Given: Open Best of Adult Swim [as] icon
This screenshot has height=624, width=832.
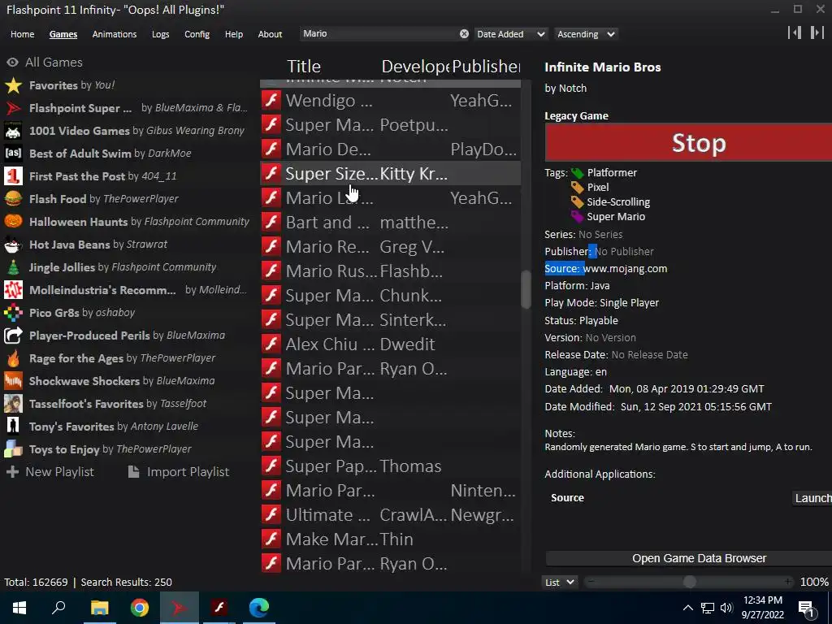Looking at the screenshot, I should pyautogui.click(x=13, y=154).
